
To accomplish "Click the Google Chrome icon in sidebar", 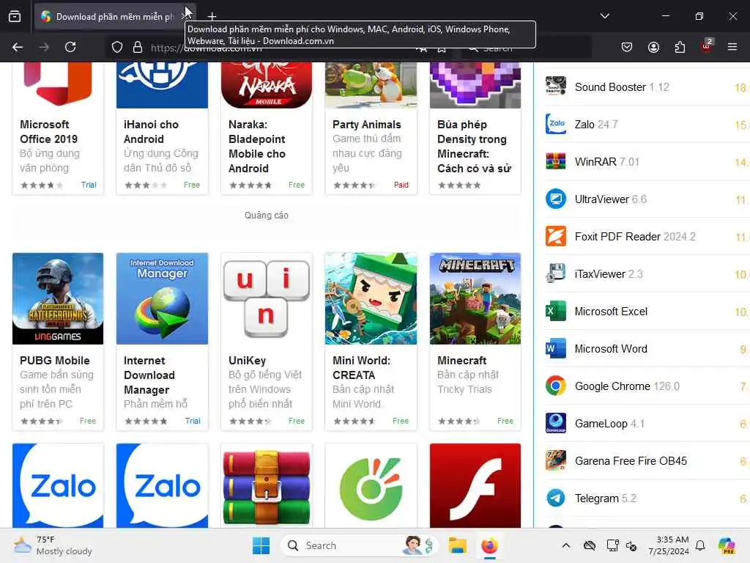I will click(x=556, y=386).
